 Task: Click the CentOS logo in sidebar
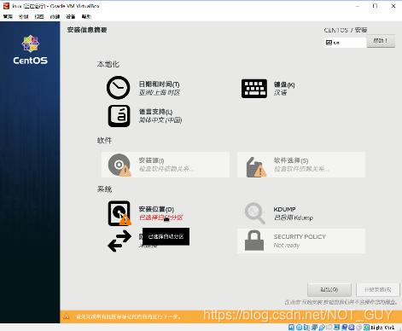click(31, 49)
